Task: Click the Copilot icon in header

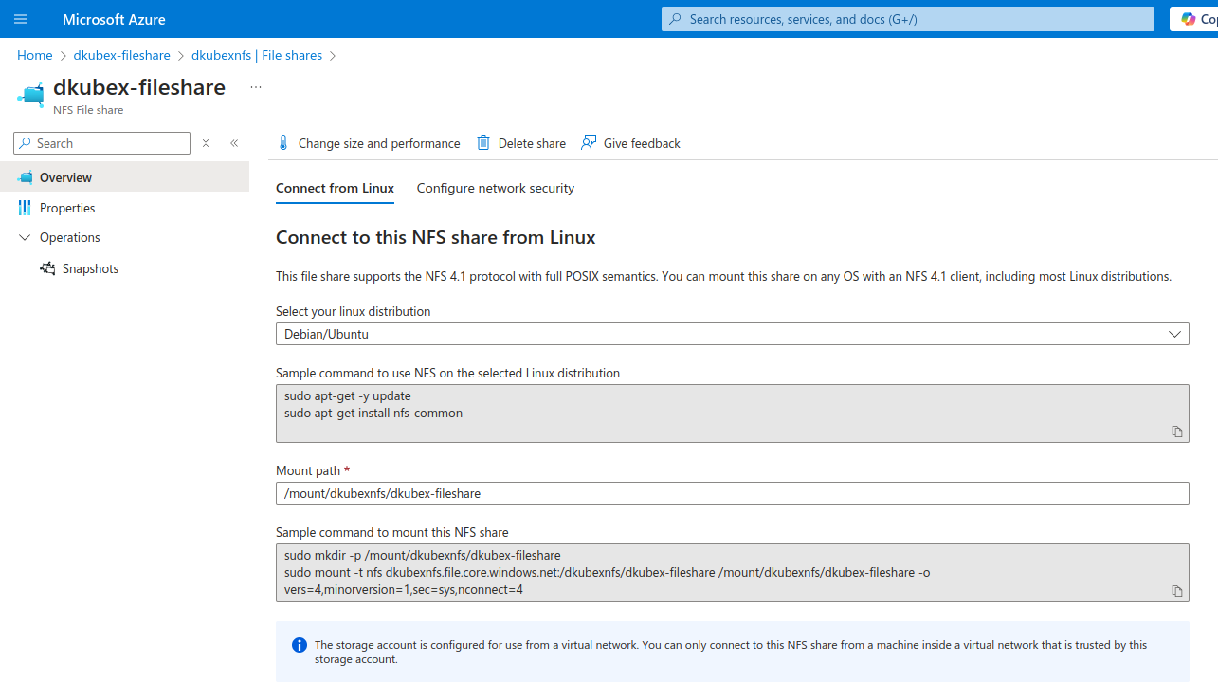Action: (1189, 19)
